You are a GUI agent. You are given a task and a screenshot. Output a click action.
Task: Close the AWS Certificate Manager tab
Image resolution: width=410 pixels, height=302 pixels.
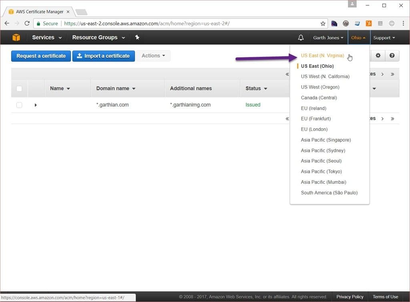coord(68,12)
